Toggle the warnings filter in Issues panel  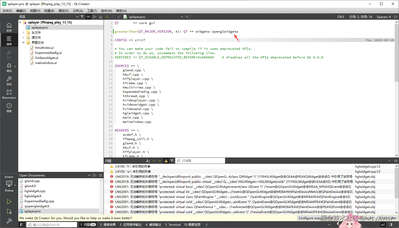166,161
